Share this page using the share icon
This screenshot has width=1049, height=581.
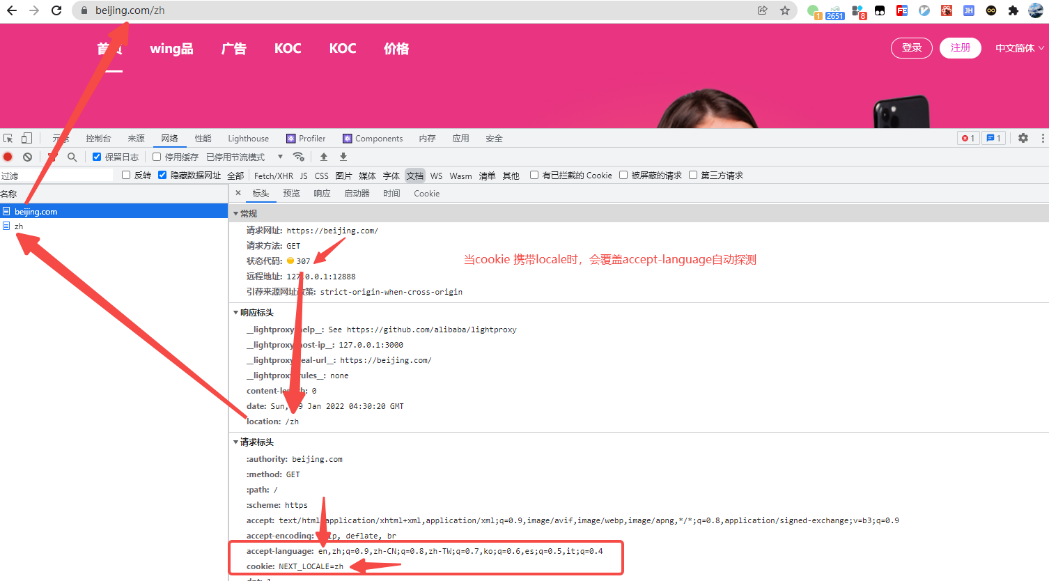[x=763, y=10]
